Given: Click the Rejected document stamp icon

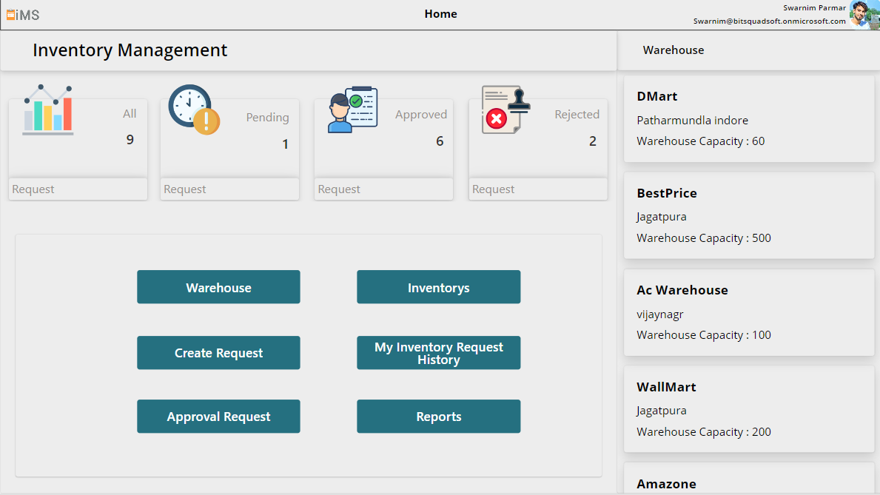Looking at the screenshot, I should pos(503,110).
